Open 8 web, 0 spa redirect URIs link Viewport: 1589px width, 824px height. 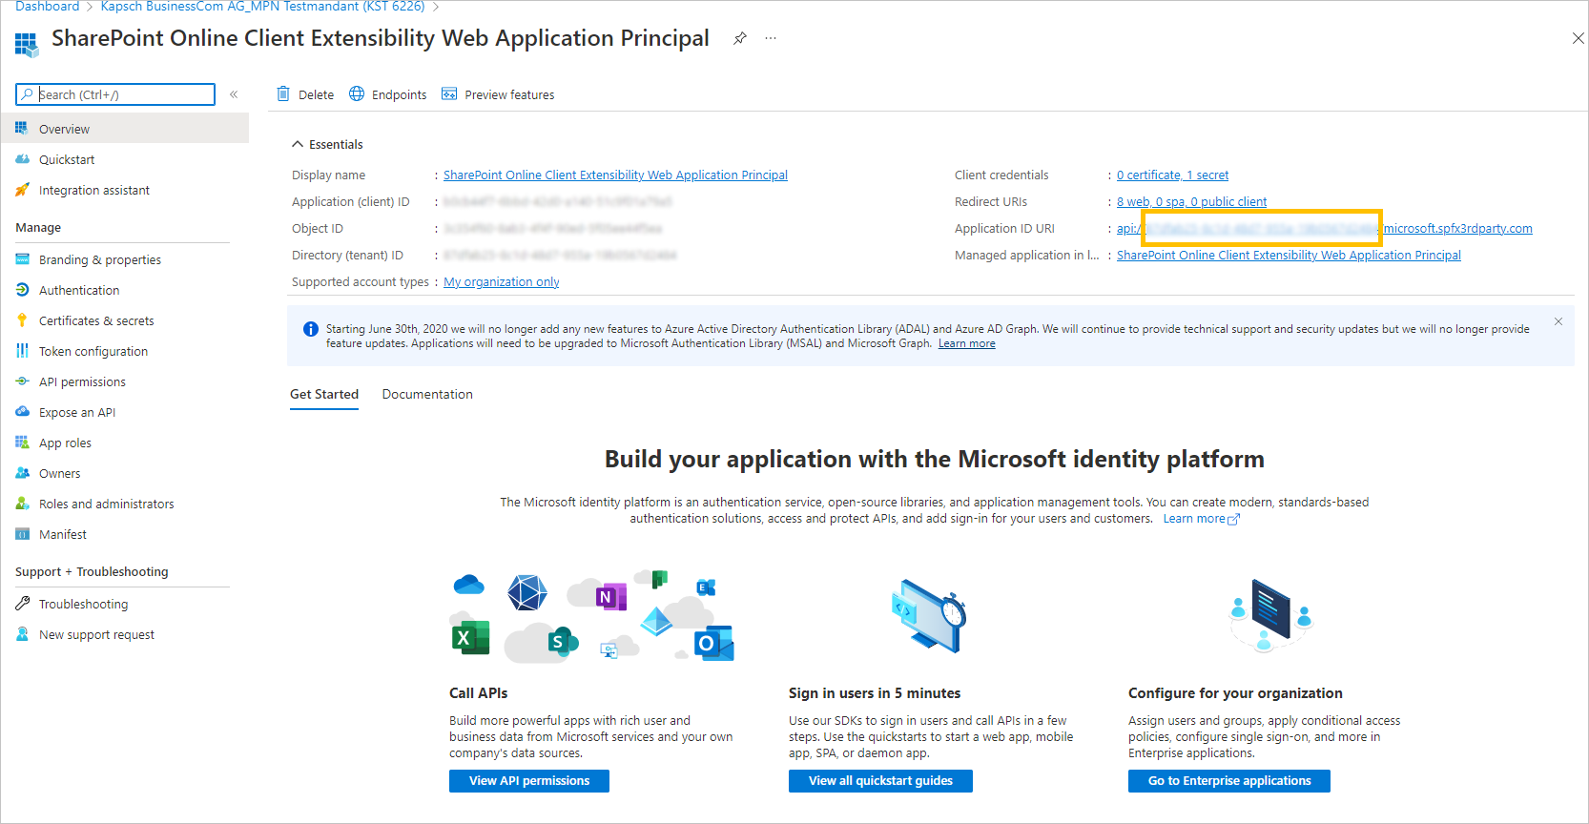tap(1191, 201)
